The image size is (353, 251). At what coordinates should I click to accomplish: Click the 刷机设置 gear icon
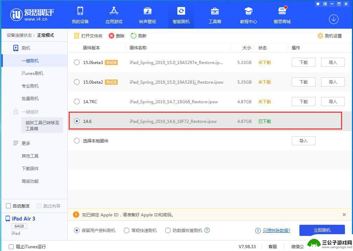click(320, 36)
